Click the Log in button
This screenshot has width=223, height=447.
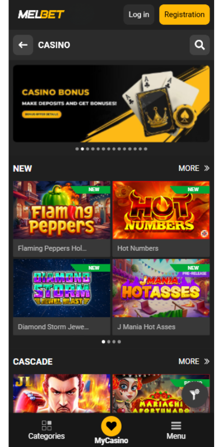click(139, 15)
